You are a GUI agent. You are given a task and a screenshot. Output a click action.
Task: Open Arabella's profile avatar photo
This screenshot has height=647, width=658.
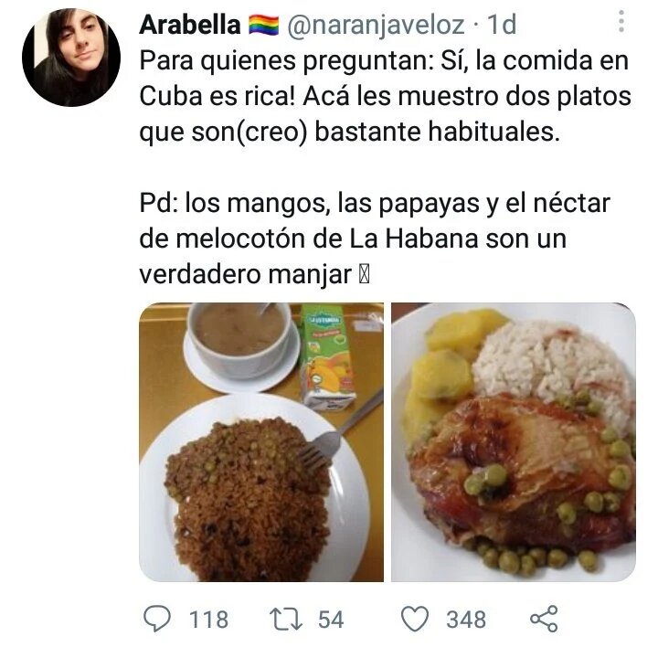pyautogui.click(x=71, y=58)
